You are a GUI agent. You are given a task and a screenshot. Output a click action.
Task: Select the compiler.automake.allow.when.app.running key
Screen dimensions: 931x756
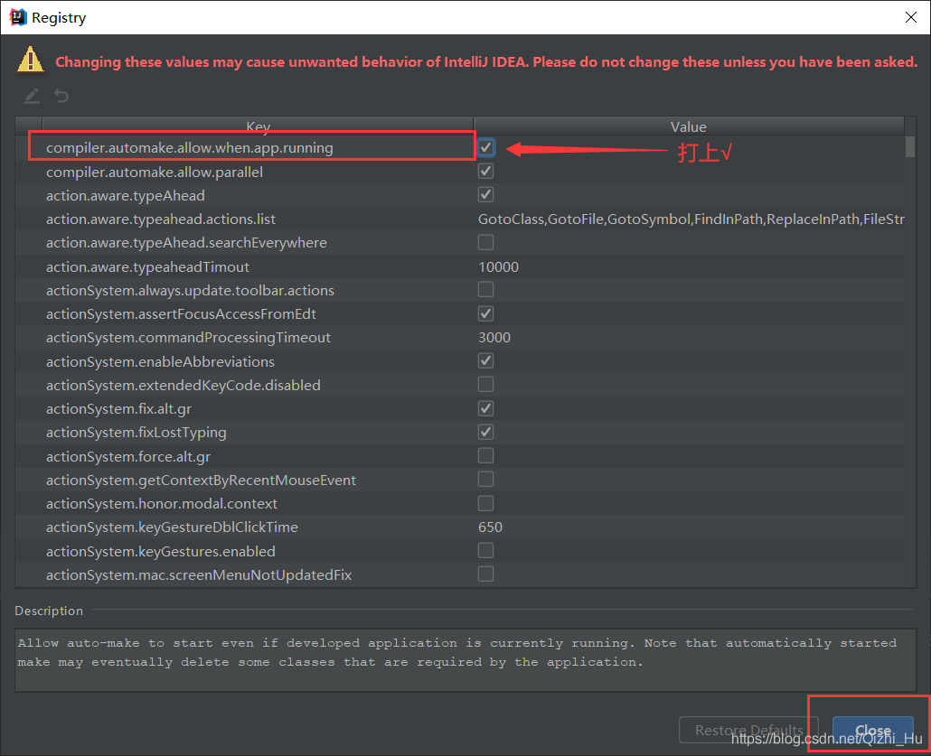coord(190,148)
